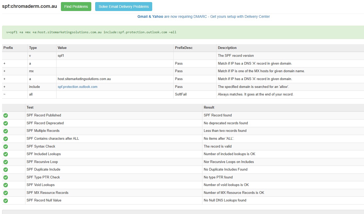Open the Gmail & Yahoo DMARC Delivery Center link
The height and width of the screenshot is (214, 364).
(x=204, y=16)
